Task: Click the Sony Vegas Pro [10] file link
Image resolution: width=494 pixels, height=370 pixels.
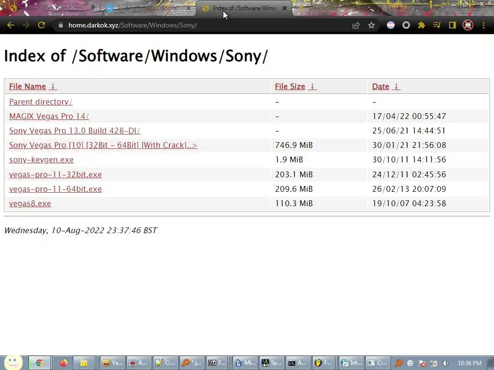Action: pos(103,145)
